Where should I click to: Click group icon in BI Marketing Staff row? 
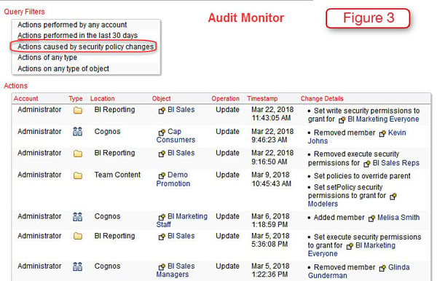coord(77,216)
